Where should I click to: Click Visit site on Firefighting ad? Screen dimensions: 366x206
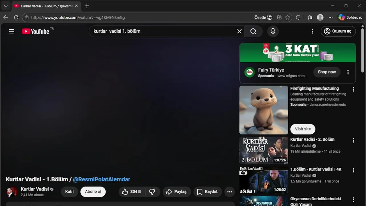(303, 129)
